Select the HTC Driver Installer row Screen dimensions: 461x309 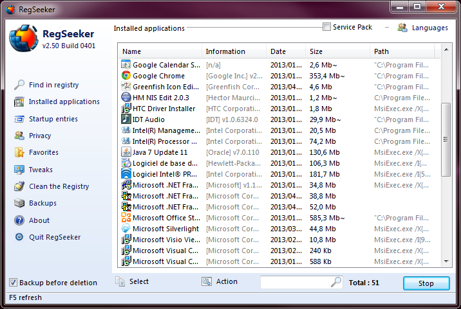tap(279, 109)
